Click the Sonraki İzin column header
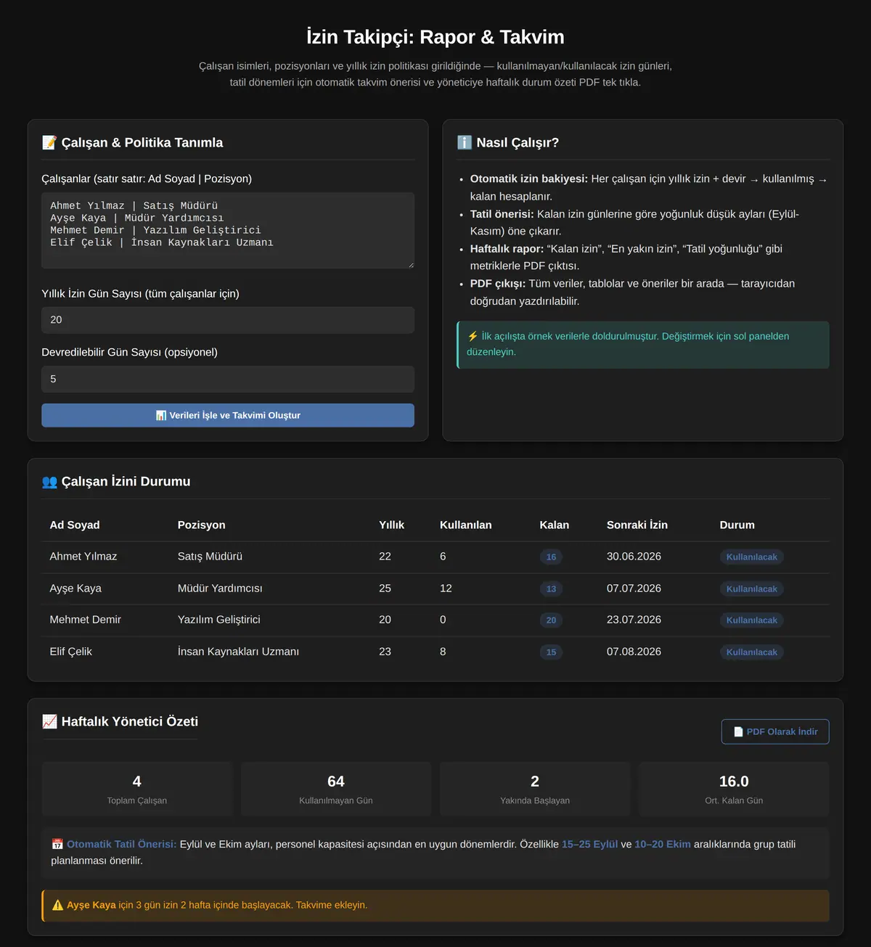Screen dimensions: 871x947 (637, 525)
